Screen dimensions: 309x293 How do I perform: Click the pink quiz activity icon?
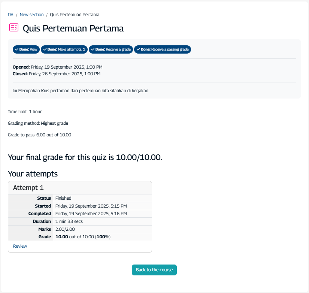[14, 27]
